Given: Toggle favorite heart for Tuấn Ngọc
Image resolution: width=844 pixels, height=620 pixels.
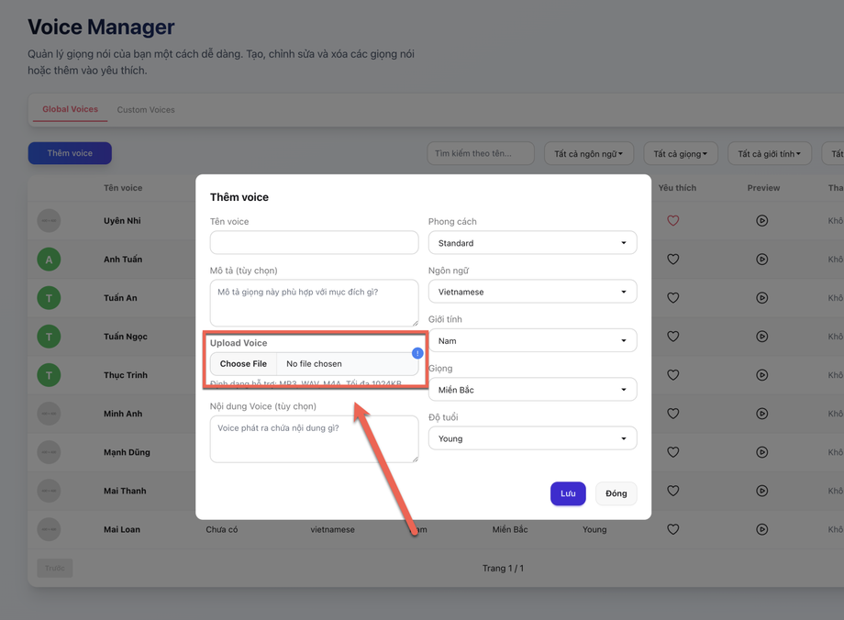Looking at the screenshot, I should click(x=673, y=337).
